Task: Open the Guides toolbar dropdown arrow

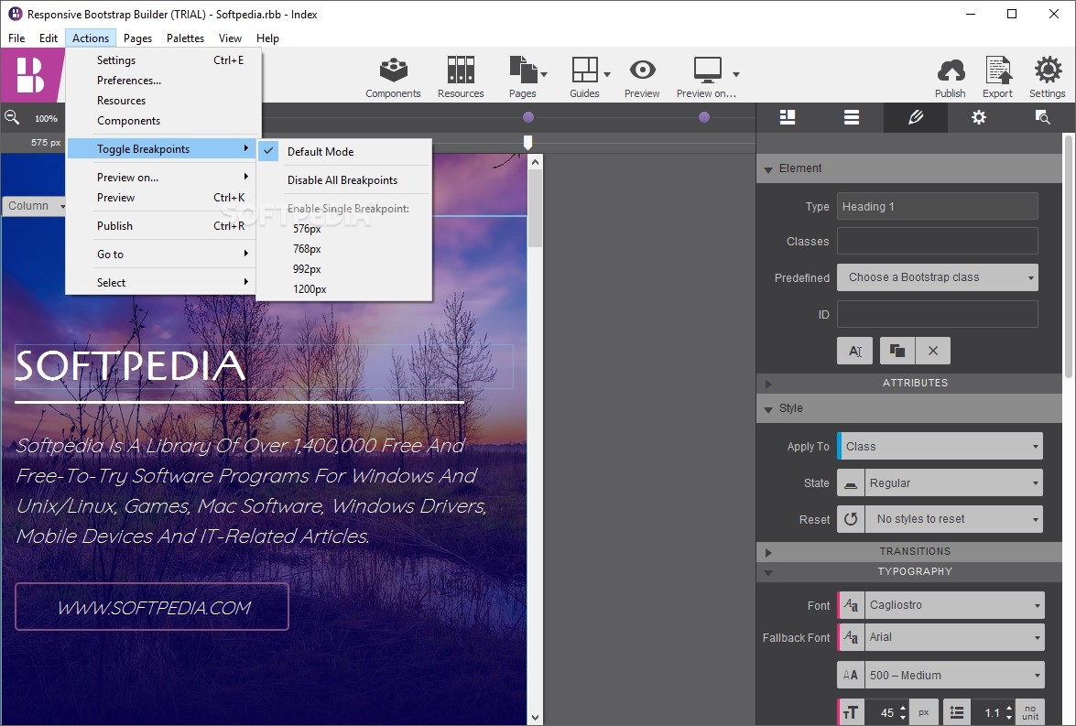Action: pyautogui.click(x=606, y=74)
